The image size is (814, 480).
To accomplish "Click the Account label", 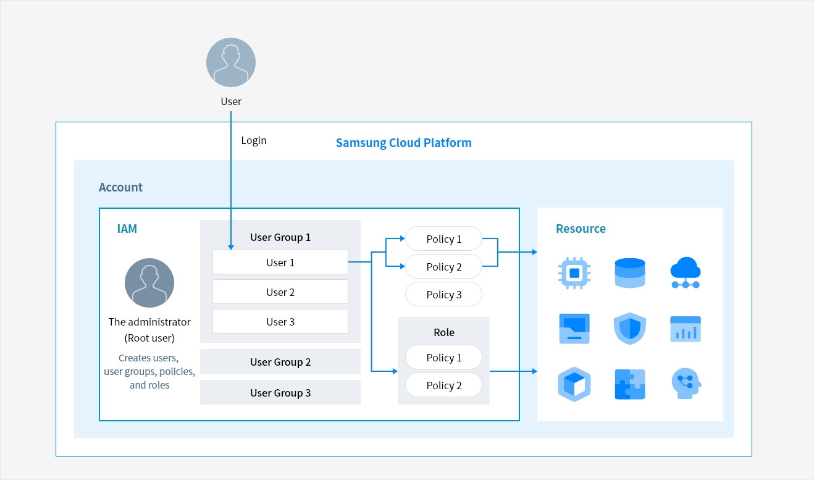I will pyautogui.click(x=121, y=187).
